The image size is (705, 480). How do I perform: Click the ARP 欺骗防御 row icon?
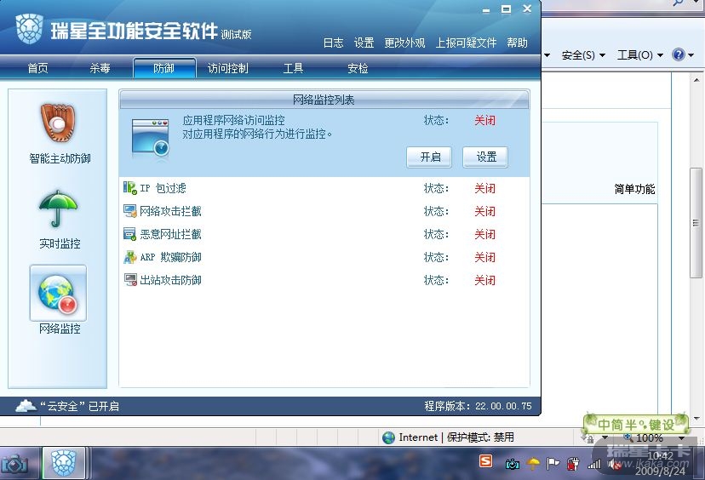pyautogui.click(x=130, y=257)
